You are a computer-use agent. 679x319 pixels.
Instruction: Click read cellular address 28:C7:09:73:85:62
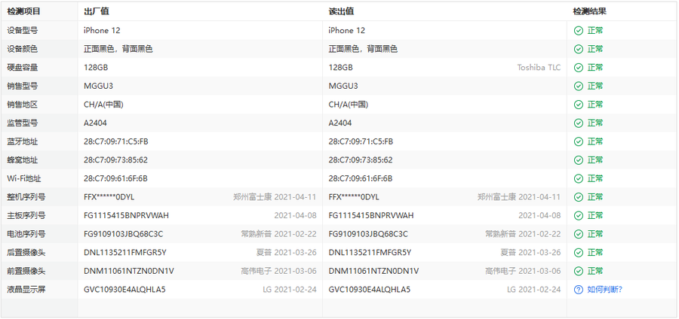coord(361,160)
